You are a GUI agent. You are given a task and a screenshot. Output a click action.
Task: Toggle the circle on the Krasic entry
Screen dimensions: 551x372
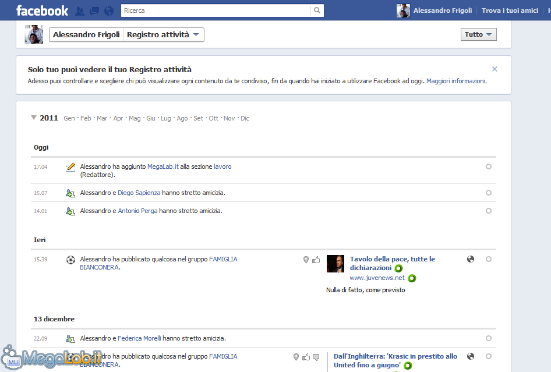489,356
